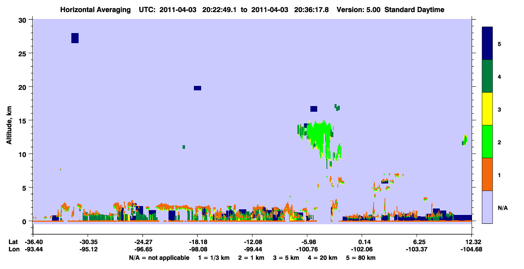
Task: Click the dark blue block at 20 km altitude
Action: click(198, 88)
